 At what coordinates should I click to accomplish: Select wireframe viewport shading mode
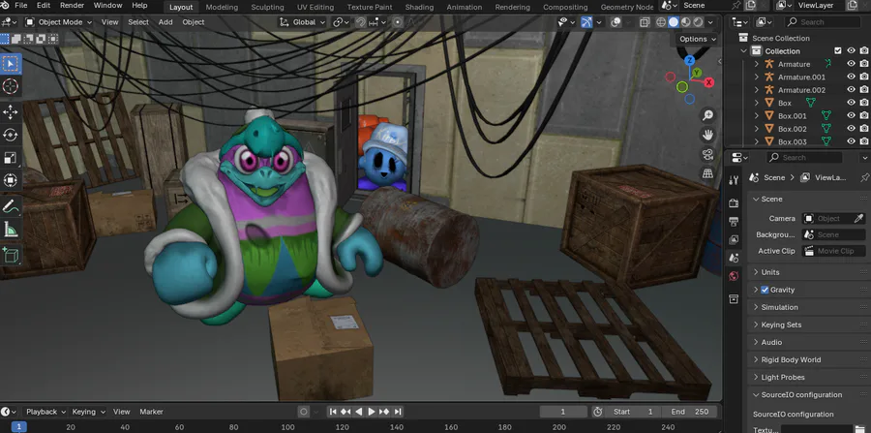661,22
